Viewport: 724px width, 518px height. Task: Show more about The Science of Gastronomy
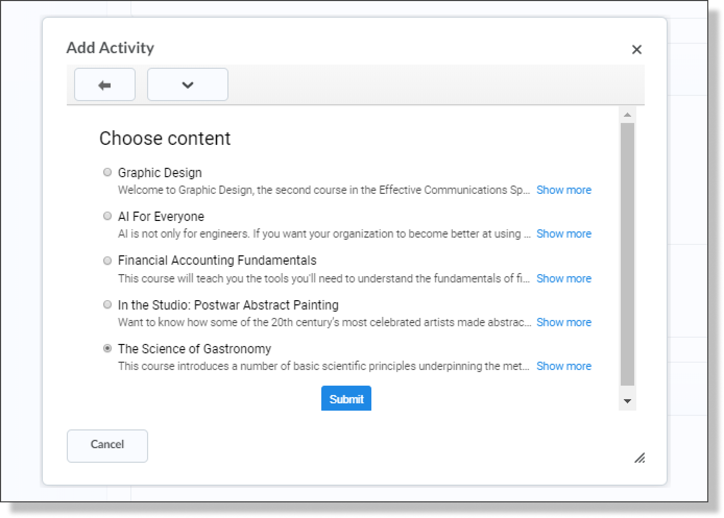tap(564, 366)
